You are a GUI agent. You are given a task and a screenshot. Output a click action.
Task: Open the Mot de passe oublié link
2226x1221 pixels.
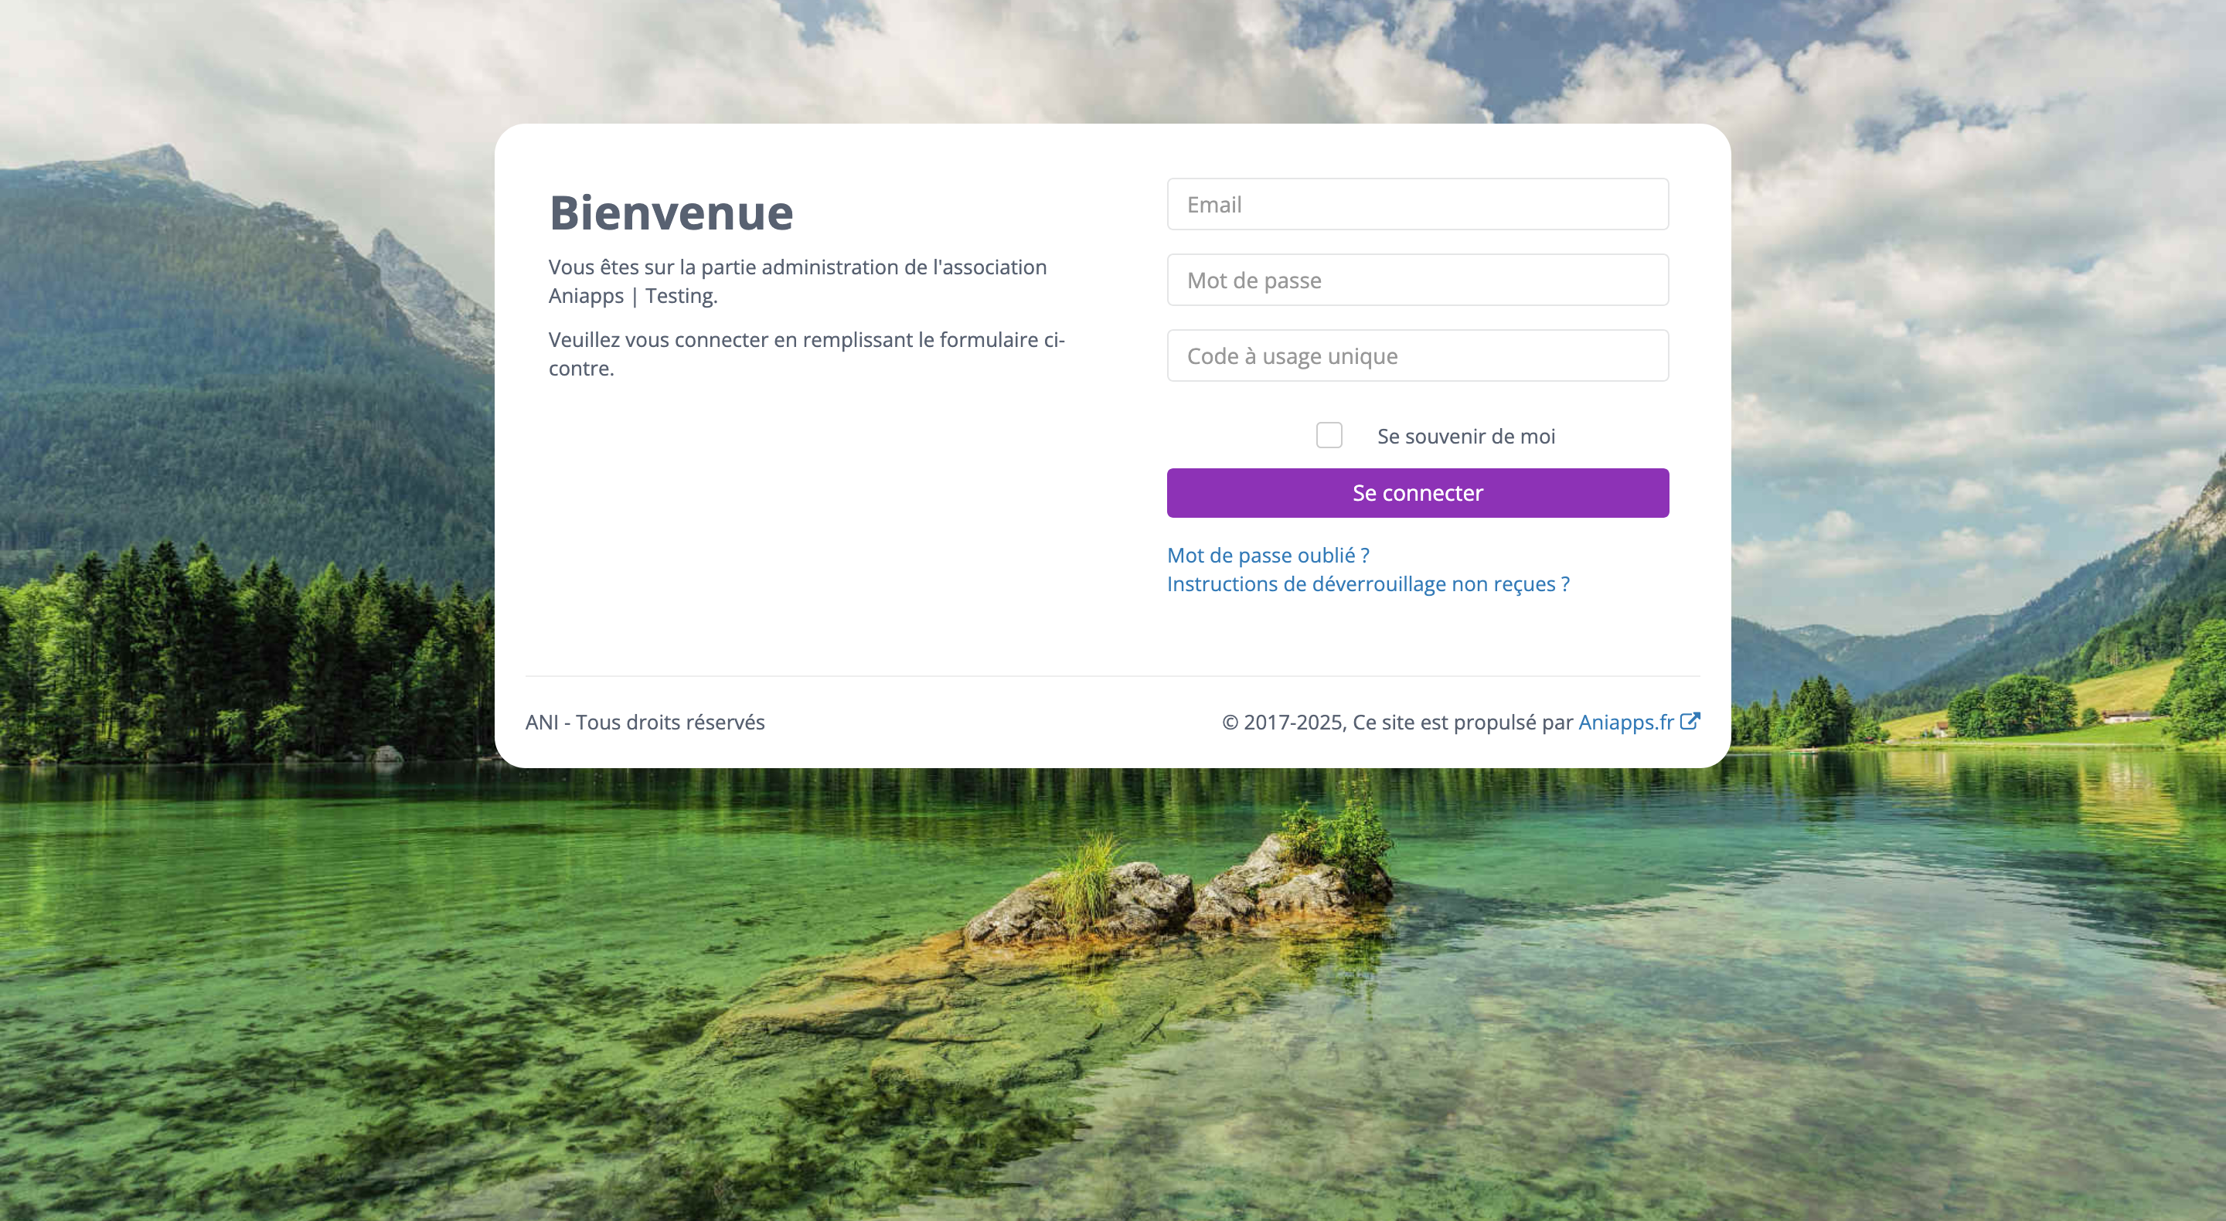coord(1268,555)
